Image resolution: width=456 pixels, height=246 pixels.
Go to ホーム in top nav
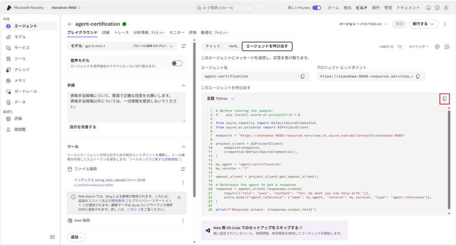pos(333,7)
